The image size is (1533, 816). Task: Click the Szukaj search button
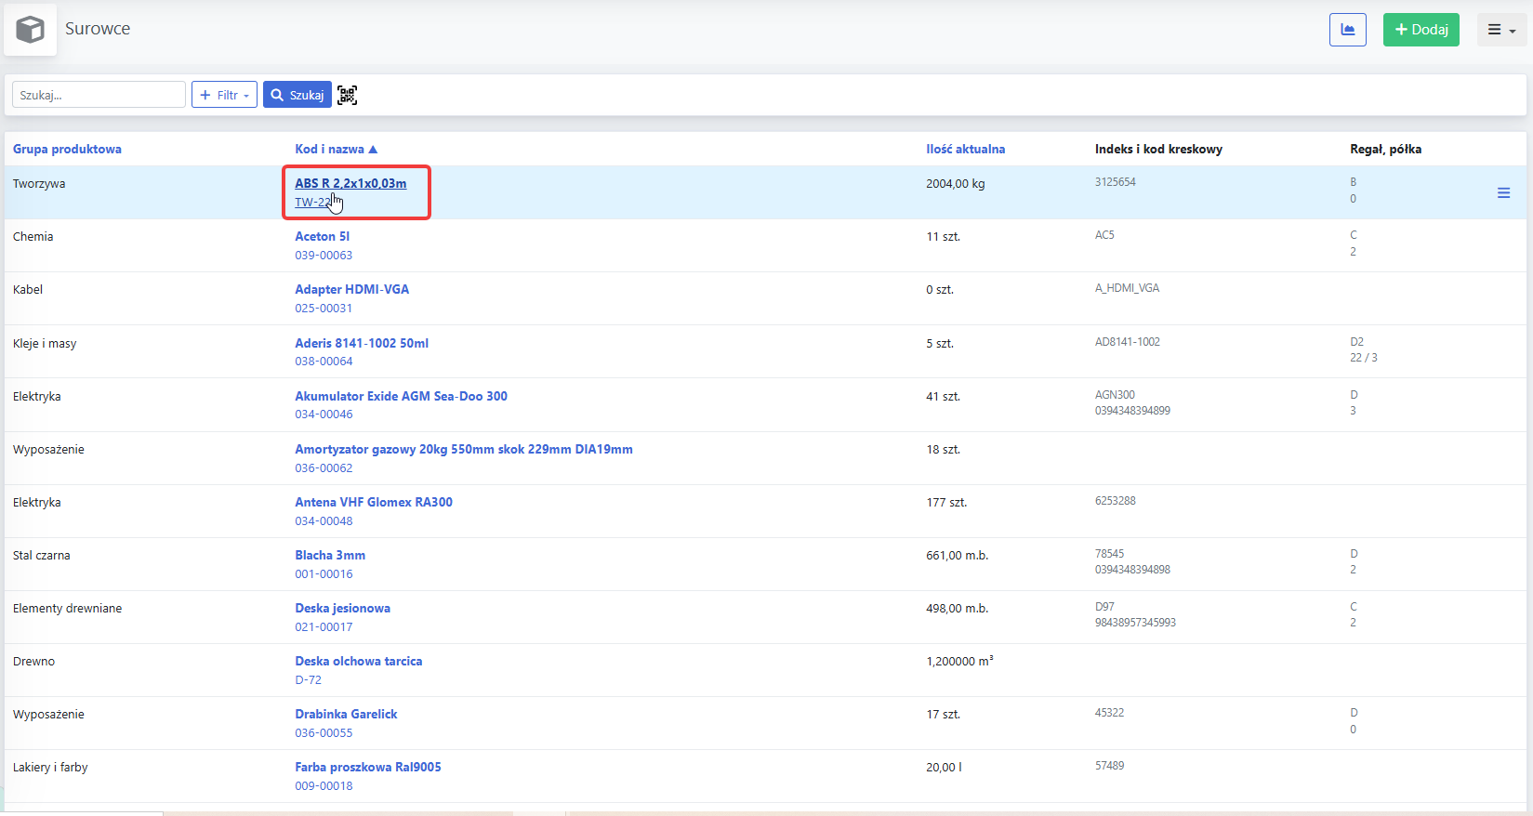(297, 95)
